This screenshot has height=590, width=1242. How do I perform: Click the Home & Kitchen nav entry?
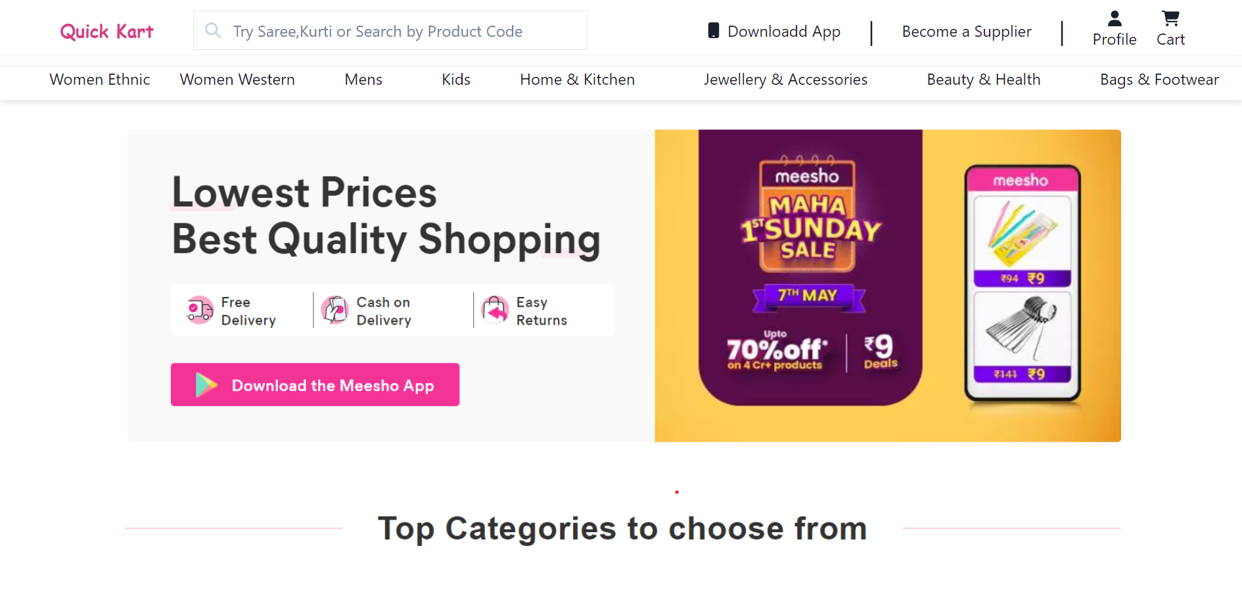pos(577,79)
